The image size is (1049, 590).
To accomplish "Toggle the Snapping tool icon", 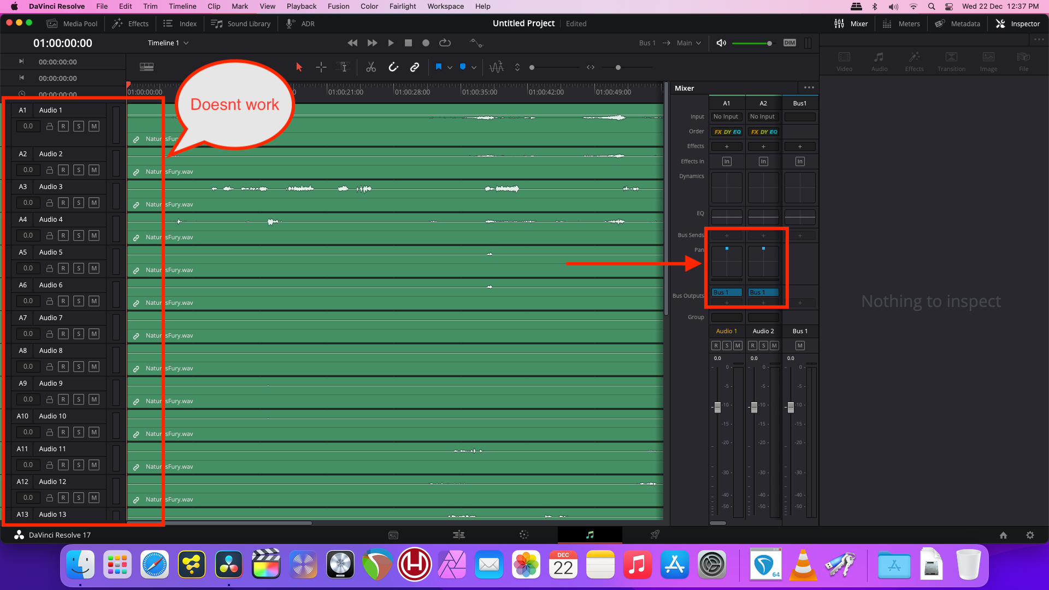I will (x=393, y=67).
